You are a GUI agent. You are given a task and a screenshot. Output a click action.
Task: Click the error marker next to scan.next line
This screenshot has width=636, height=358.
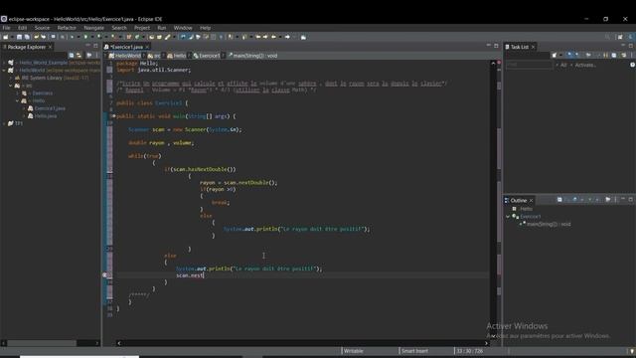point(104,275)
